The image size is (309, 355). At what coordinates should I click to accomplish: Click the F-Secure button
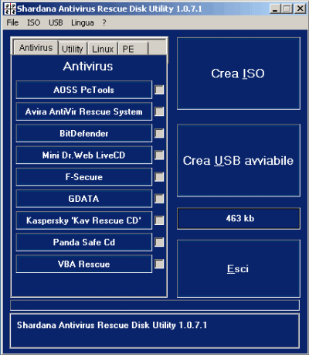84,177
